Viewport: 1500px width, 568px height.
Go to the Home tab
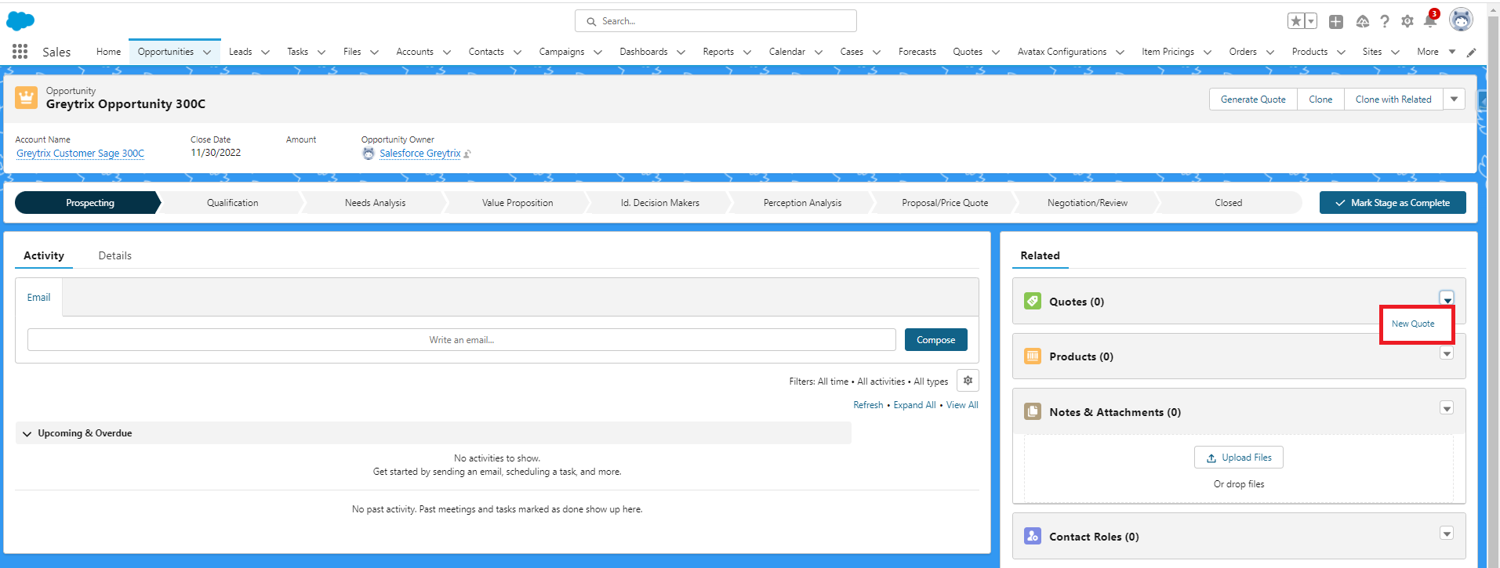pyautogui.click(x=108, y=52)
